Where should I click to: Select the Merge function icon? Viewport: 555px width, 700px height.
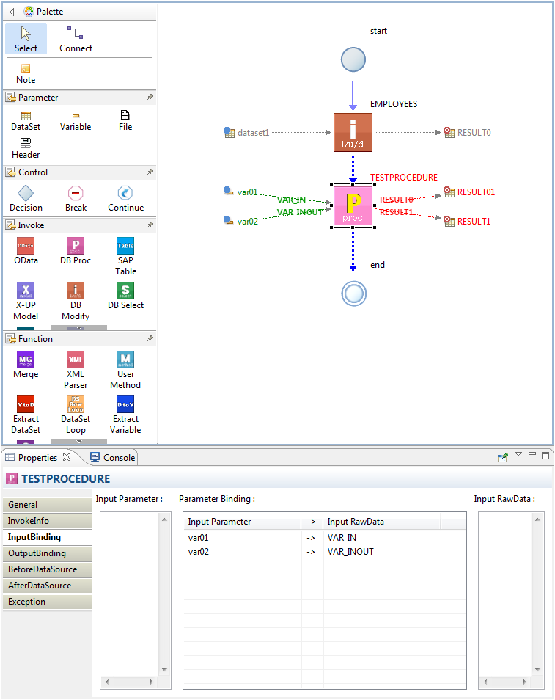pyautogui.click(x=26, y=360)
